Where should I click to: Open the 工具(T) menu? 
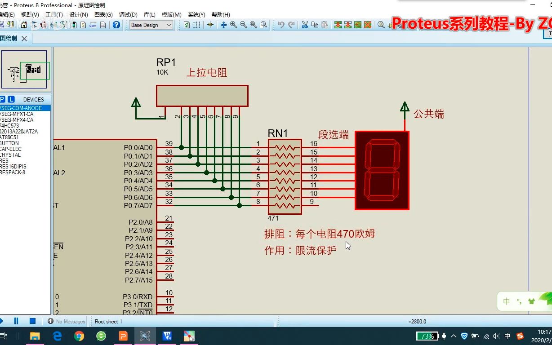[54, 14]
